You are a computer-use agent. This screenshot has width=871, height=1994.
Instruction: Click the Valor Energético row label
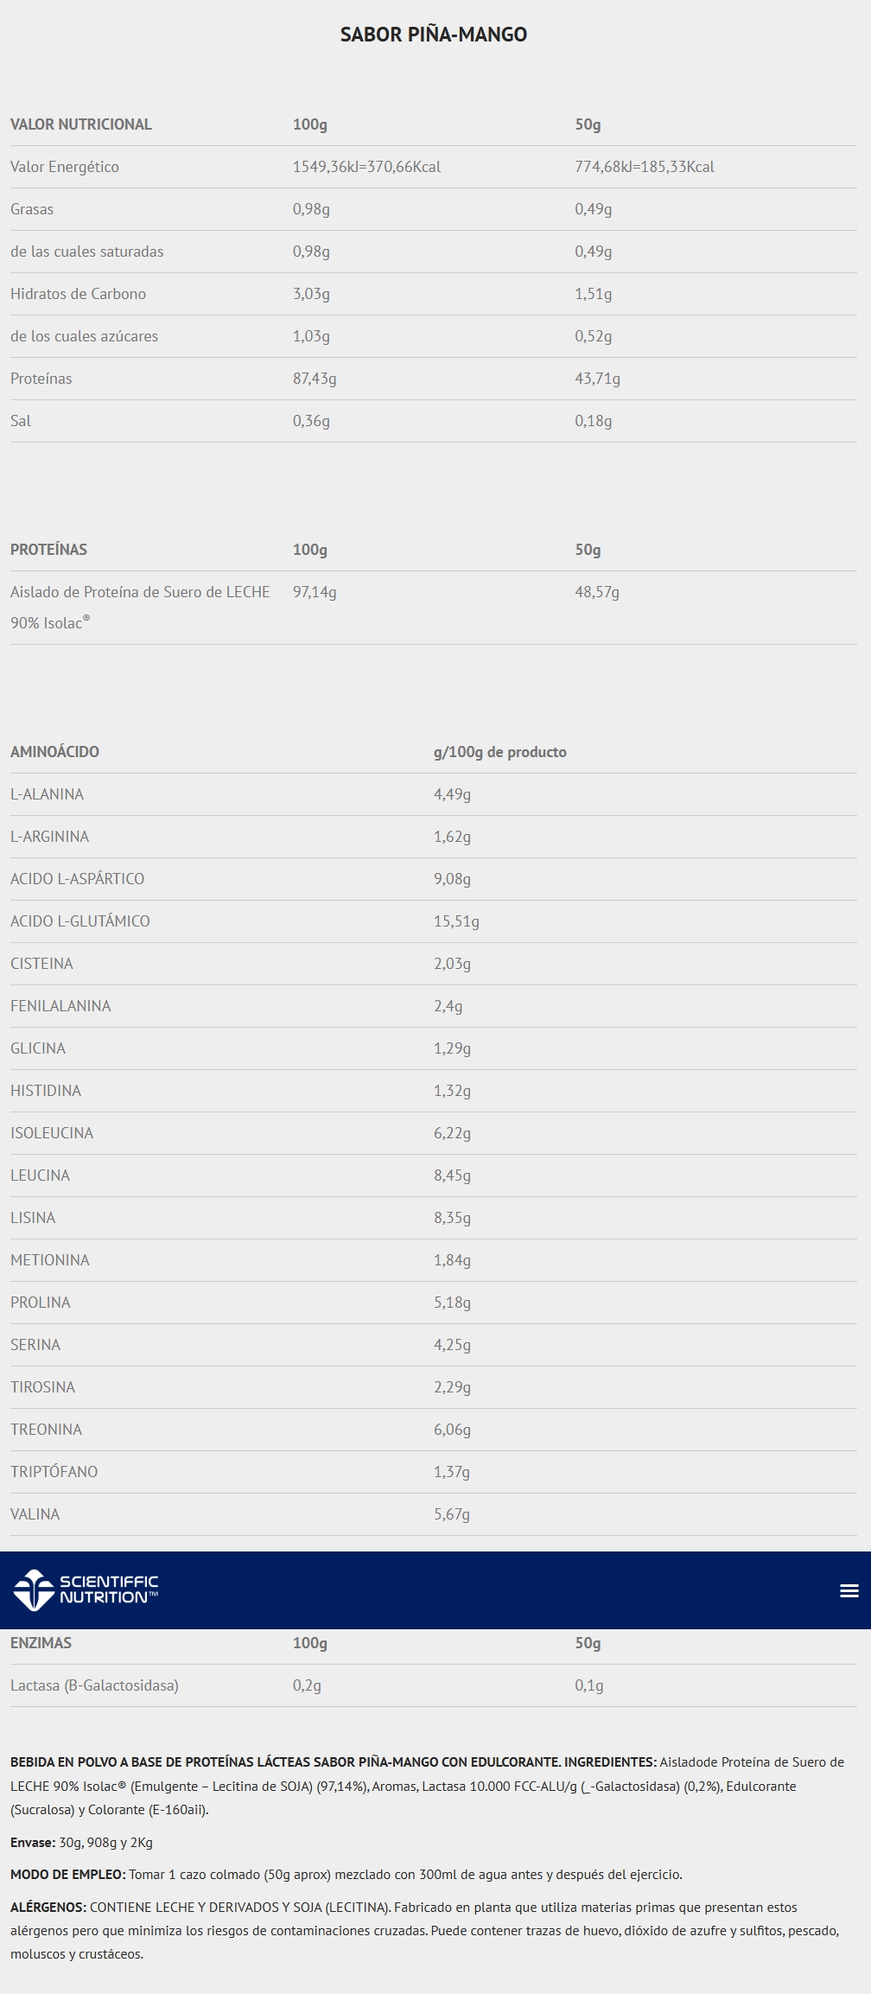tap(65, 167)
